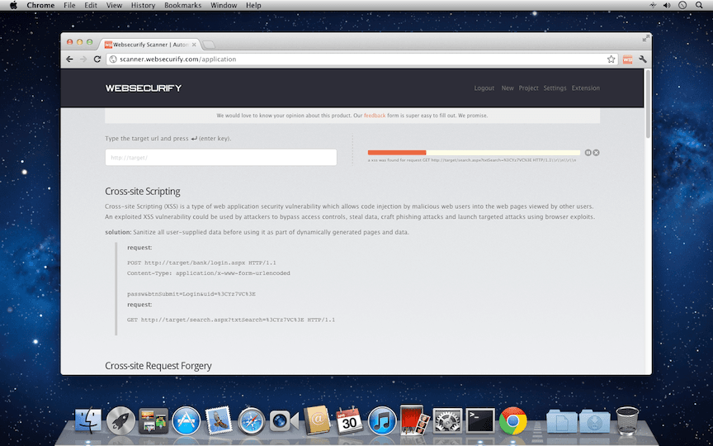Click the POST http://target/bank/login.aspx request line
Screen dimensions: 713x446
[201, 263]
